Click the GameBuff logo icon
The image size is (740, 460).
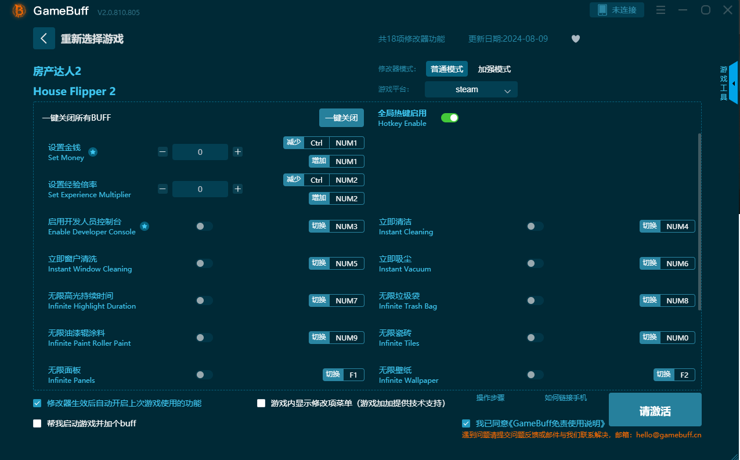pyautogui.click(x=19, y=11)
